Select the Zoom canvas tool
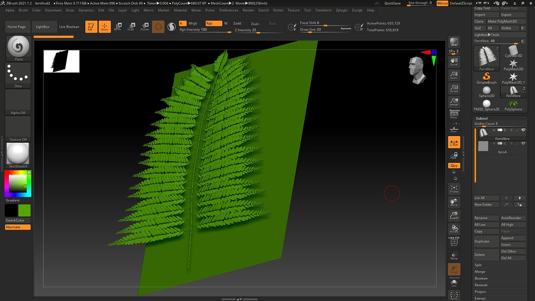This screenshot has height=301, width=535. [x=454, y=75]
